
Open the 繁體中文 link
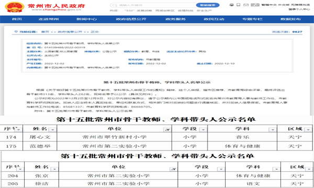coord(269,5)
